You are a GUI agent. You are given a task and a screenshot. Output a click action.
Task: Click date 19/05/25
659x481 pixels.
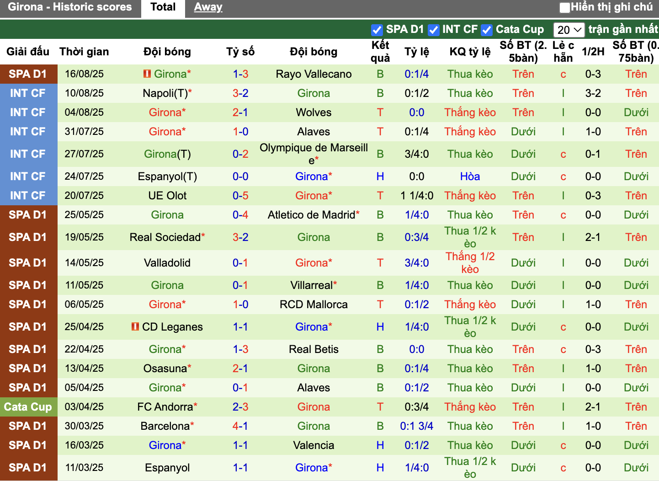pyautogui.click(x=84, y=237)
